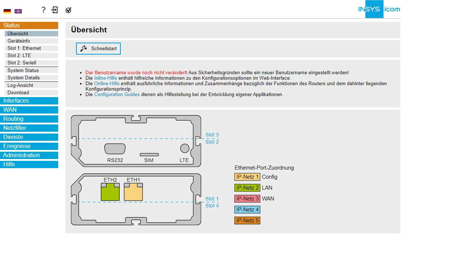Open Geräteinfo page

pyautogui.click(x=31, y=41)
